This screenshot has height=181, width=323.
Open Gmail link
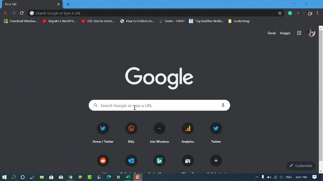(271, 33)
